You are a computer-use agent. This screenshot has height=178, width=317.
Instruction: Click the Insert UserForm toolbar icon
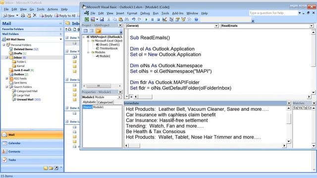93,19
